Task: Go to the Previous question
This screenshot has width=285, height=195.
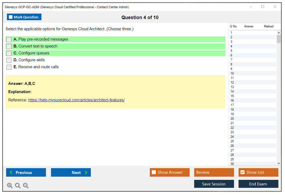Action: point(26,172)
